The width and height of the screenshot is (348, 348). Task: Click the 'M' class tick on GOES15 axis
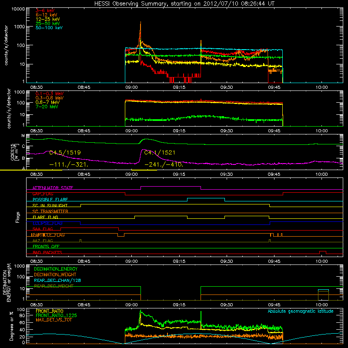coord(23,136)
